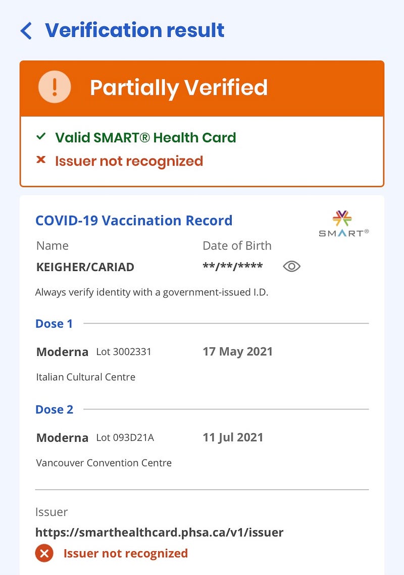Click Lot 093D21A text for dose 2

[x=125, y=438]
